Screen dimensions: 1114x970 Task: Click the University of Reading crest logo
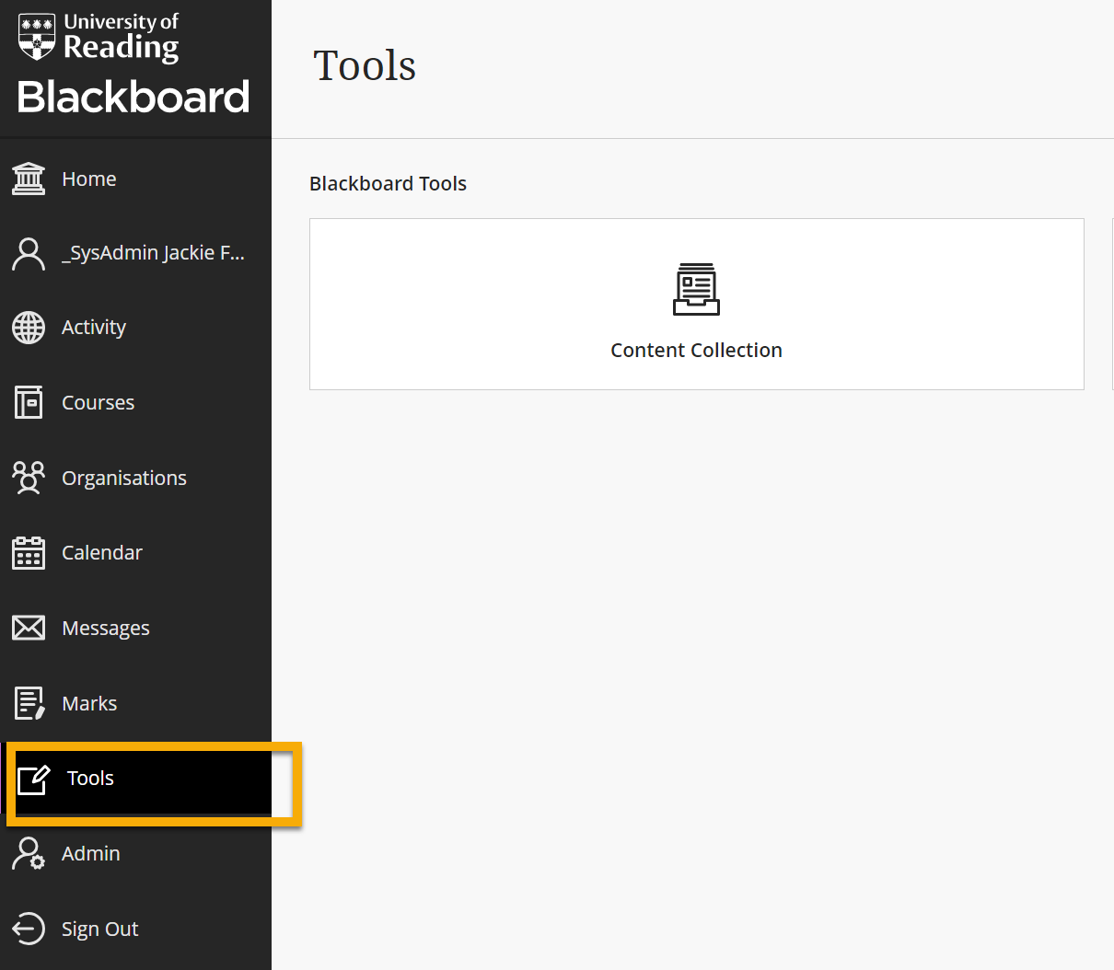37,37
